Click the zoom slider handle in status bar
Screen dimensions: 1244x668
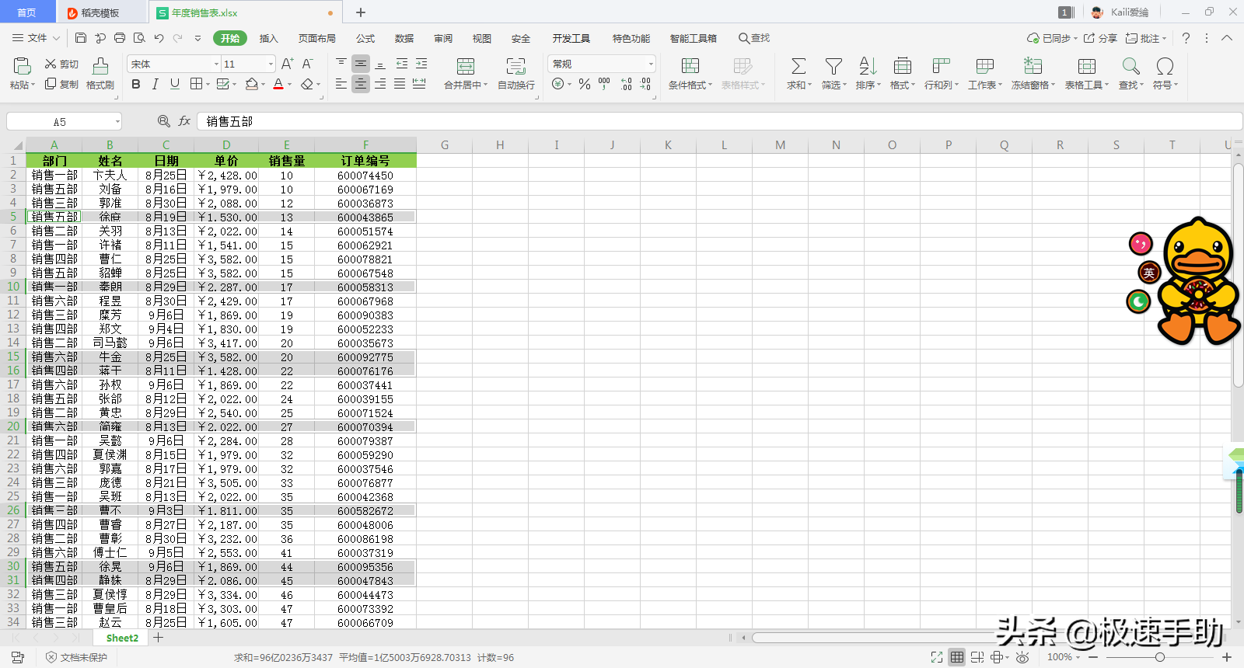coord(1160,657)
